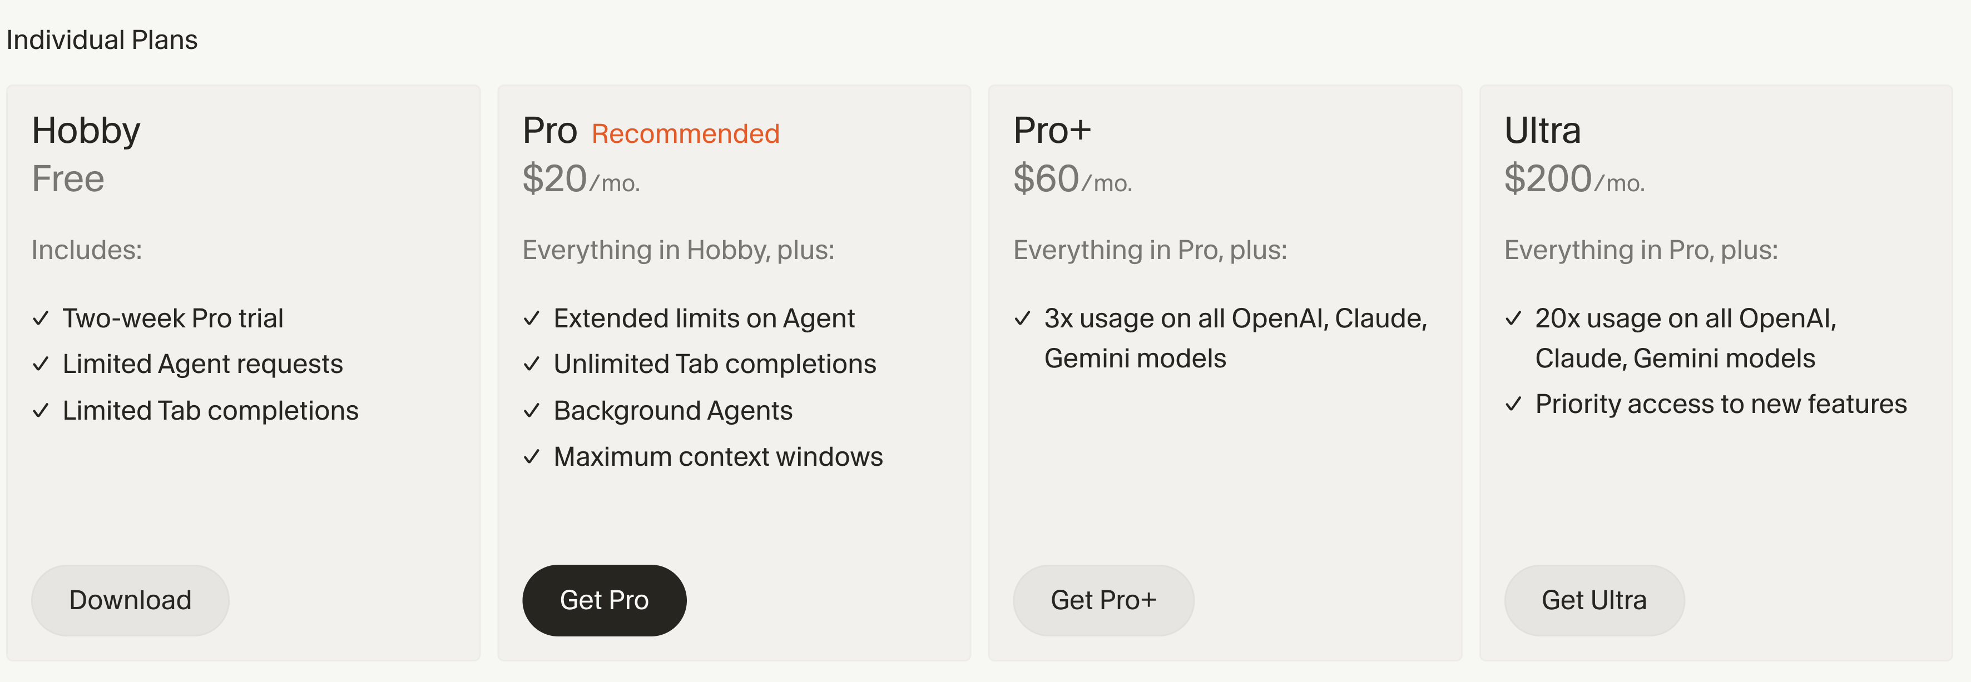Click the orange Recommended label
This screenshot has height=682, width=1971.
coord(686,134)
